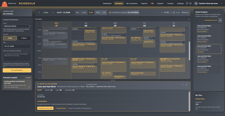Screen dimensions: 225x116
Task: Collapse the Calendar section chevron
Action: click(189, 19)
